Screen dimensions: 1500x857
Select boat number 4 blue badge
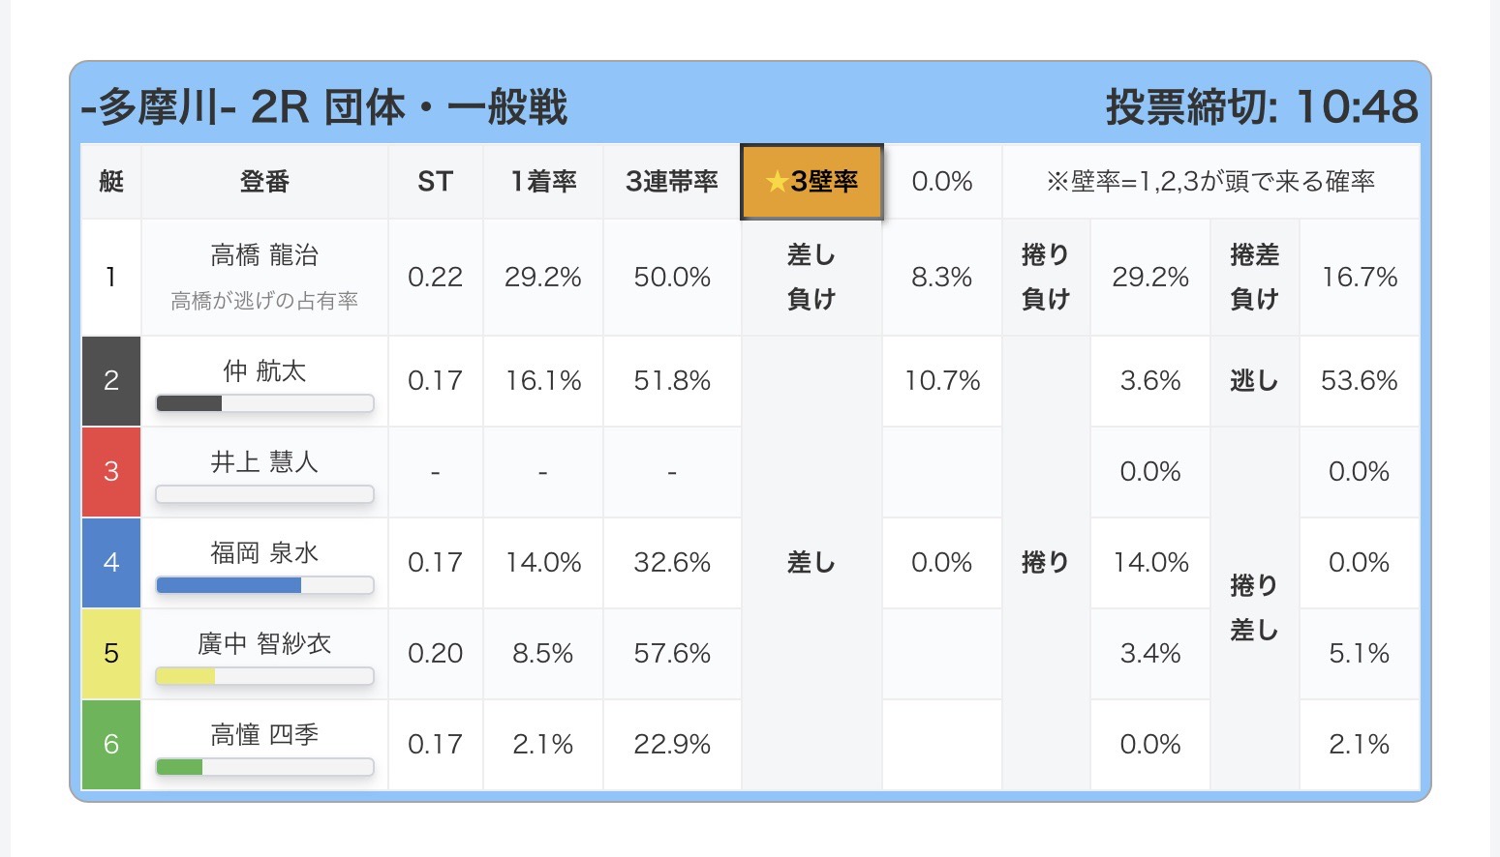click(x=111, y=563)
